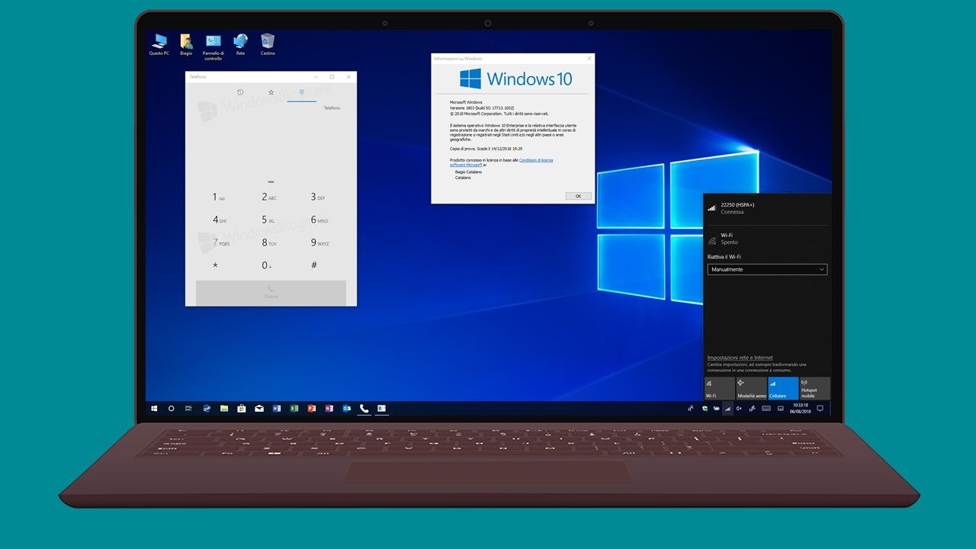Dial digit 4 GHI on keypad

pyautogui.click(x=218, y=220)
